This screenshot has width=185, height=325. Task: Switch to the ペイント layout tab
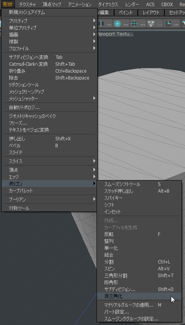125,13
